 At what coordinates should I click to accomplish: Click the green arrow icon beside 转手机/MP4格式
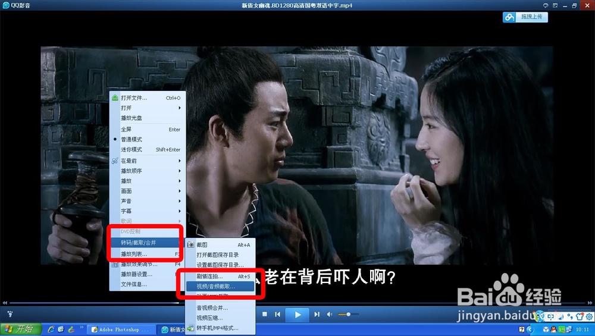click(x=191, y=328)
